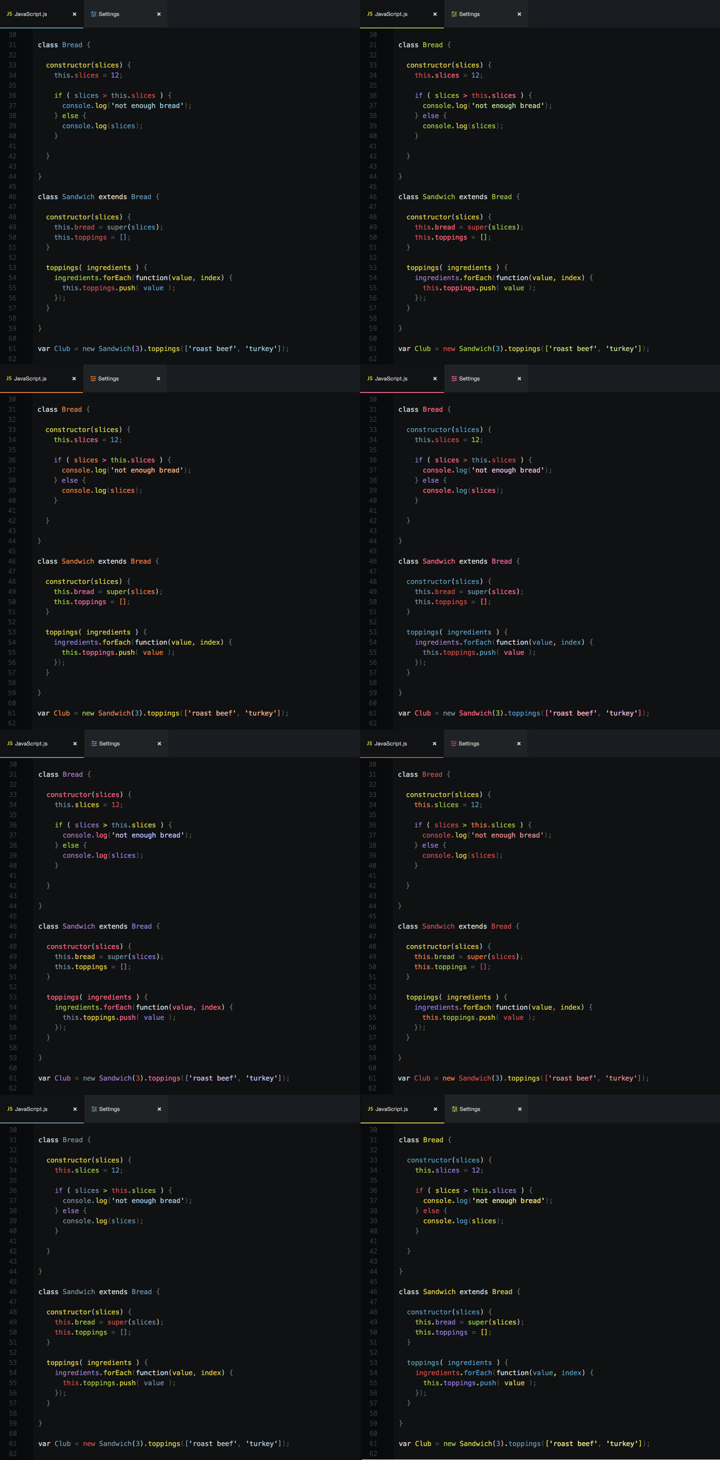Click red 'Sandwich' class name on line 46
The width and height of the screenshot is (720, 1460).
[438, 926]
